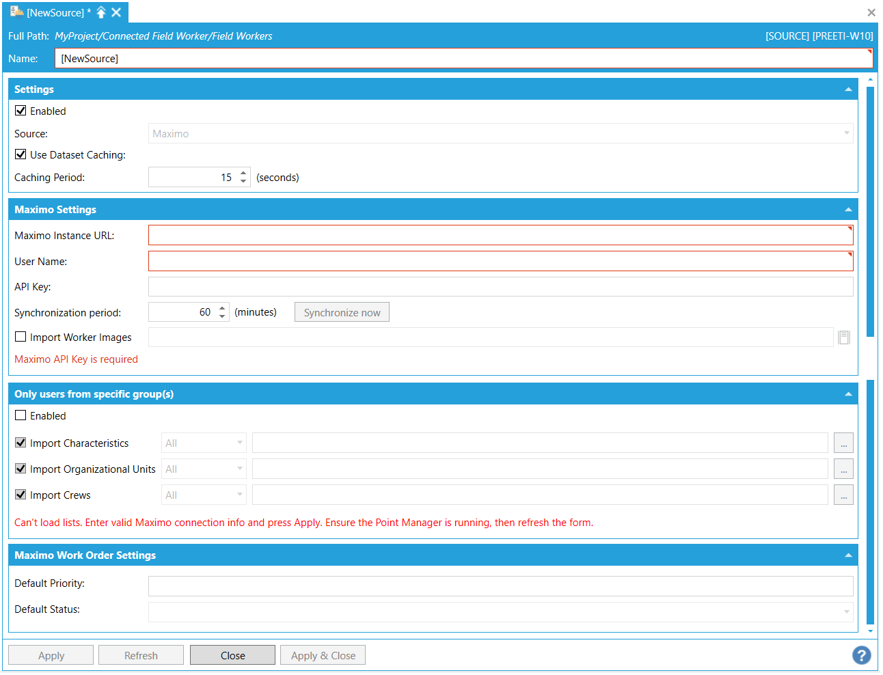The height and width of the screenshot is (675, 883).
Task: Enable specific groups filter checkbox
Action: tap(21, 415)
